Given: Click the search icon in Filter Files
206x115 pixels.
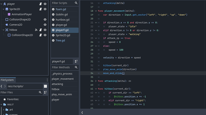Looking at the screenshot, I should pyautogui.click(x=40, y=92).
